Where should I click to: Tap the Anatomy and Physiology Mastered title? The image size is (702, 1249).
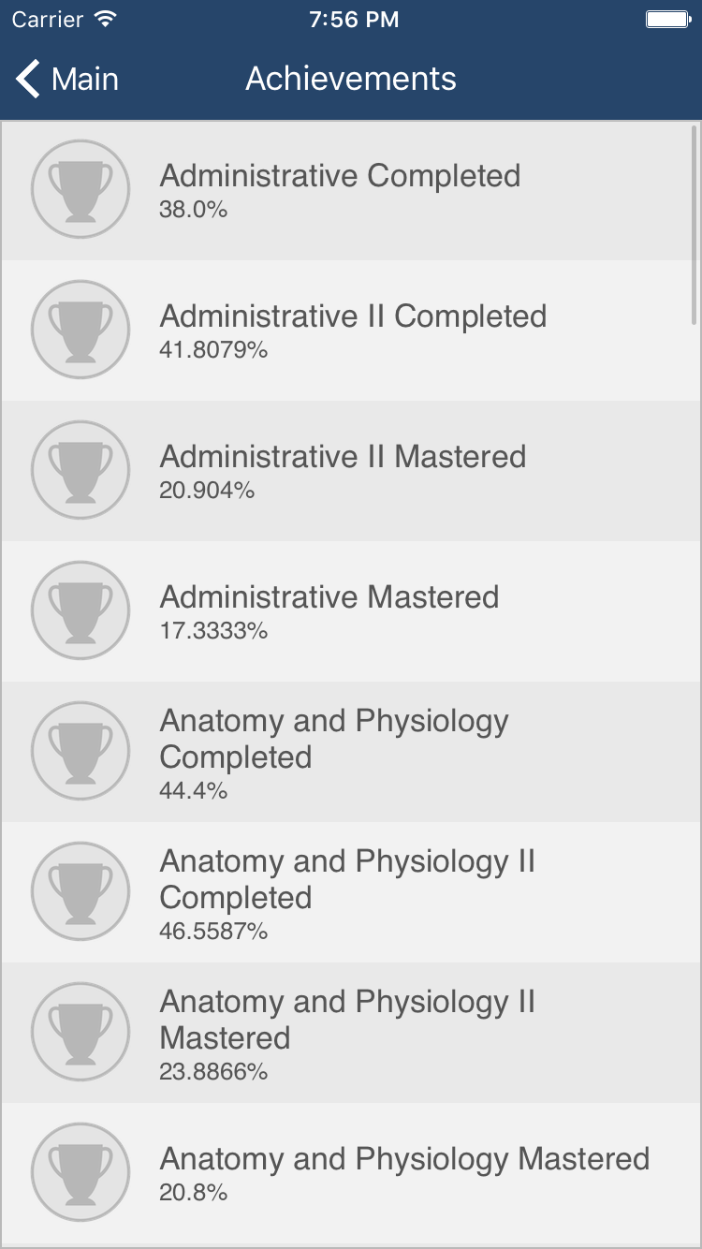(x=404, y=1159)
